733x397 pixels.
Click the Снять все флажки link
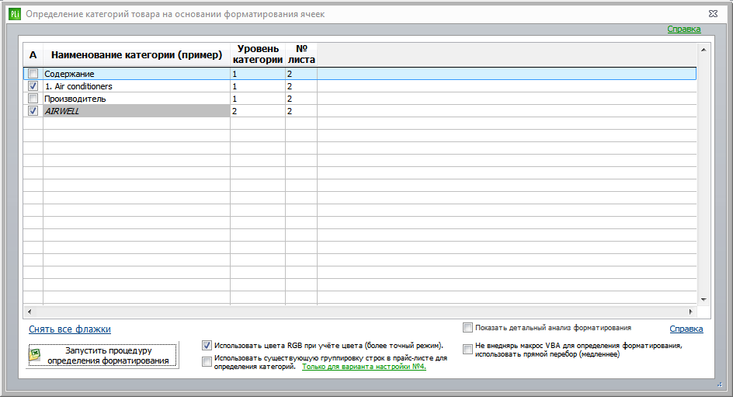click(x=70, y=329)
